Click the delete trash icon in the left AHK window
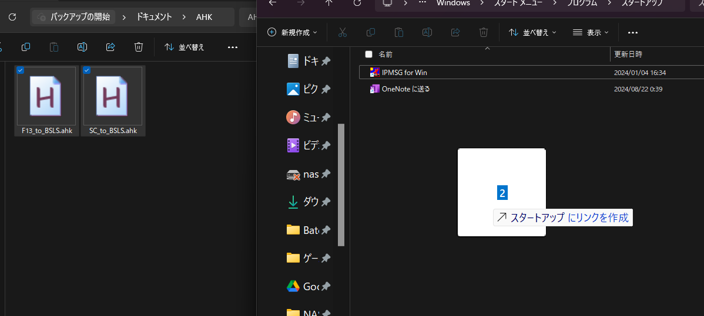The width and height of the screenshot is (704, 316). pos(139,47)
